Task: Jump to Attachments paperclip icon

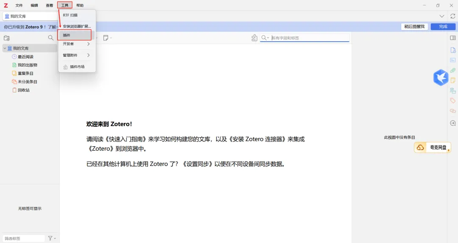Action: coord(453,70)
